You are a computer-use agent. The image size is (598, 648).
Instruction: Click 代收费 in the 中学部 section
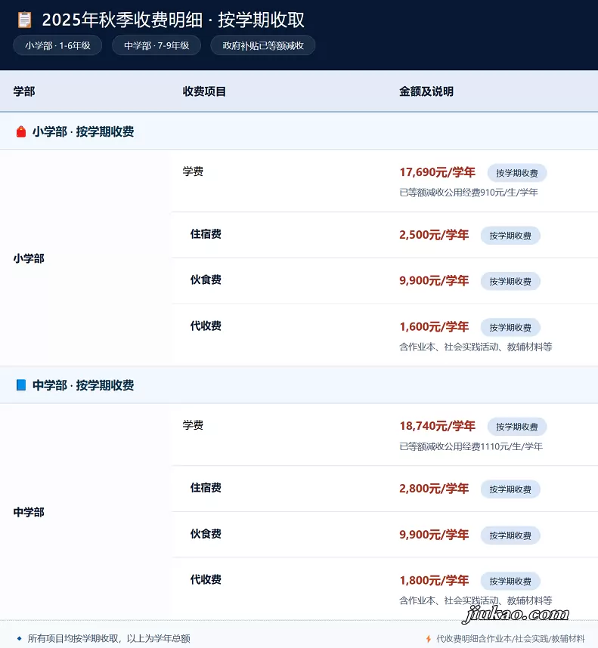click(x=206, y=579)
